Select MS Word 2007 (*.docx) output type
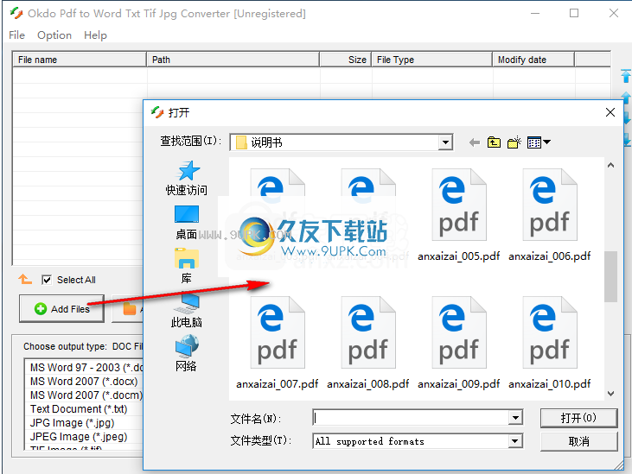Screen dimensions: 632x474 pyautogui.click(x=84, y=381)
